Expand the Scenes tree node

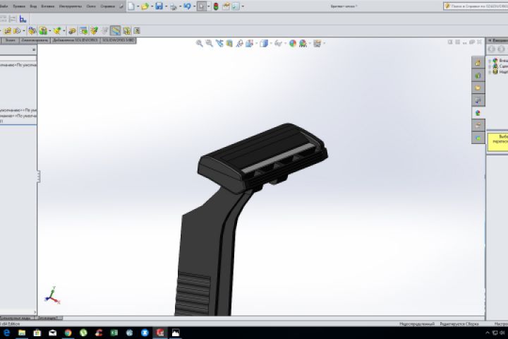click(490, 66)
